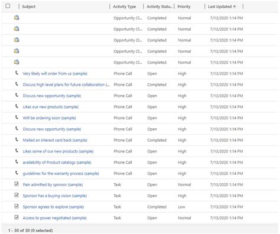Click Completed status in Mailed an interest card row
Image resolution: width=280 pixels, height=234 pixels.
click(157, 140)
